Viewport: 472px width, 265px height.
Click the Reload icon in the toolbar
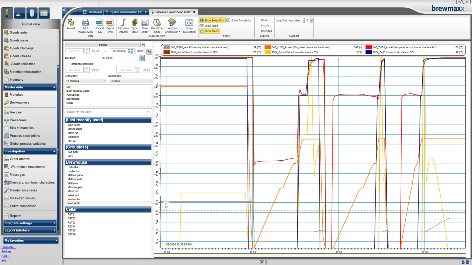point(71,23)
